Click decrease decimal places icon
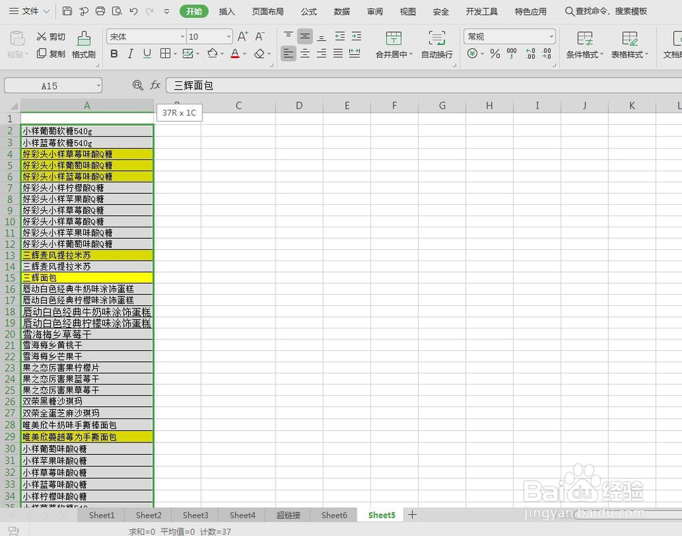 [547, 53]
